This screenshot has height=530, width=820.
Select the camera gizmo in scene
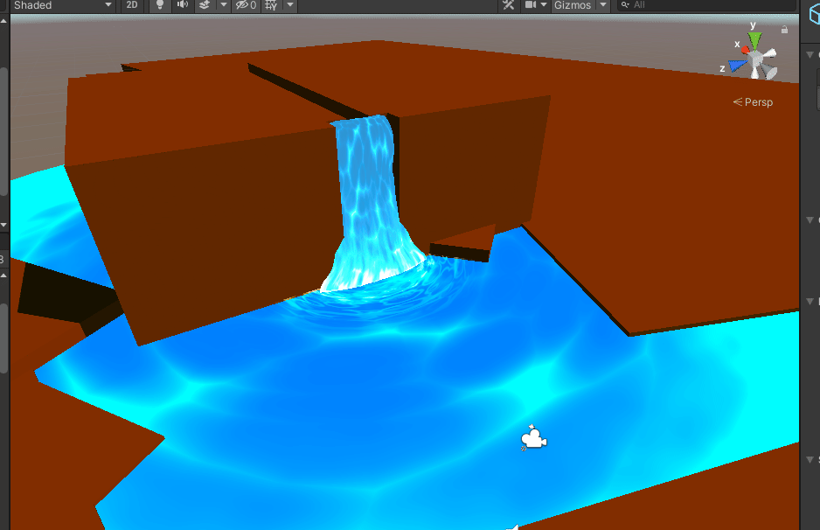(532, 438)
